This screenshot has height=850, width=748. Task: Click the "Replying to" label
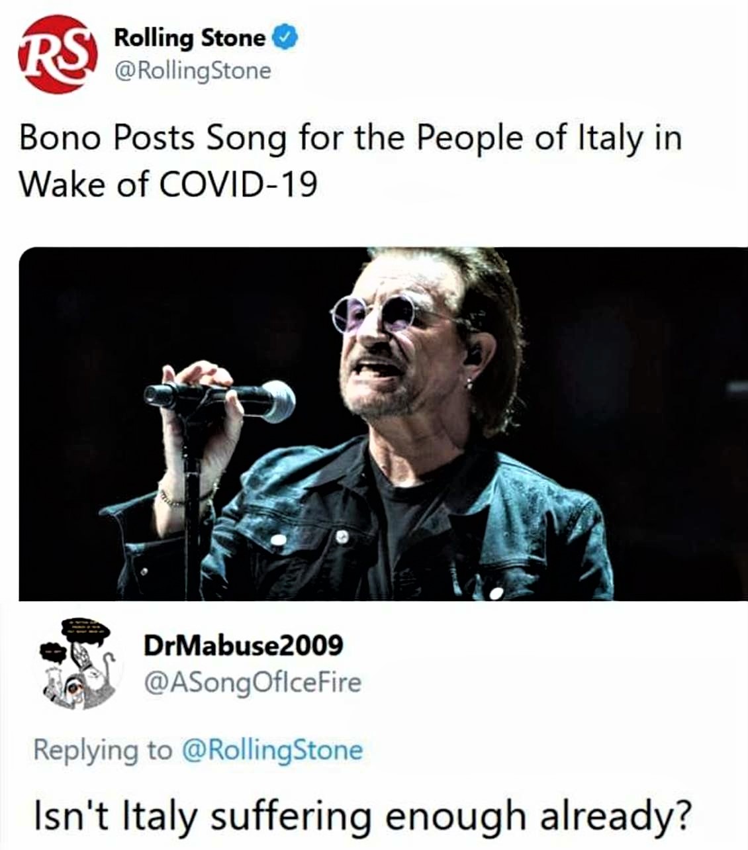(102, 750)
